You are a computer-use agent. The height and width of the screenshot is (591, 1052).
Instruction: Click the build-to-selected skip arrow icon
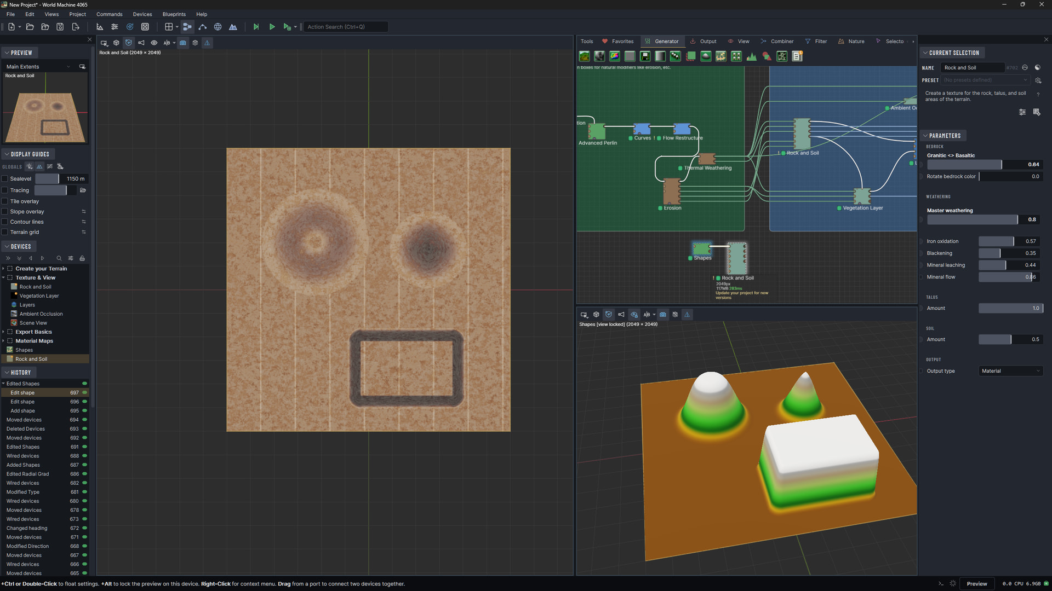(256, 27)
